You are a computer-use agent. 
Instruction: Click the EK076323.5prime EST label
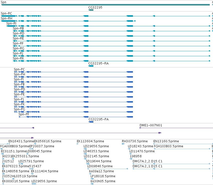[16, 167]
